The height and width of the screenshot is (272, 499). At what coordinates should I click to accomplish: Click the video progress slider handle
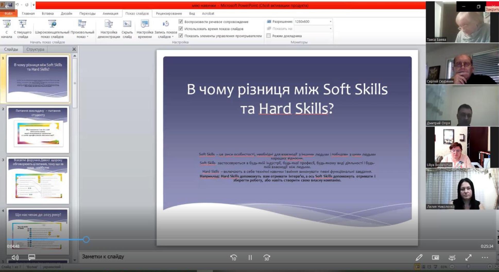86,240
